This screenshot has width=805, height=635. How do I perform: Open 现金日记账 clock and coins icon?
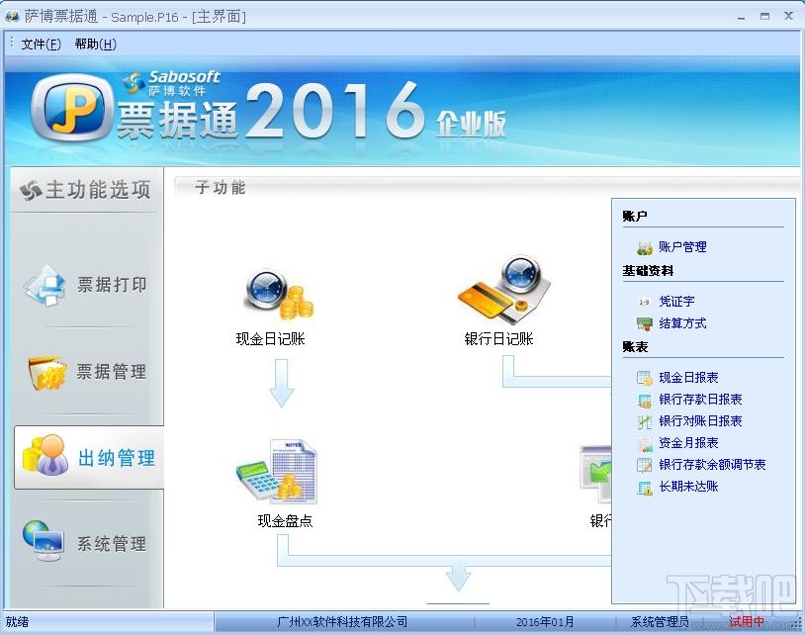(278, 295)
